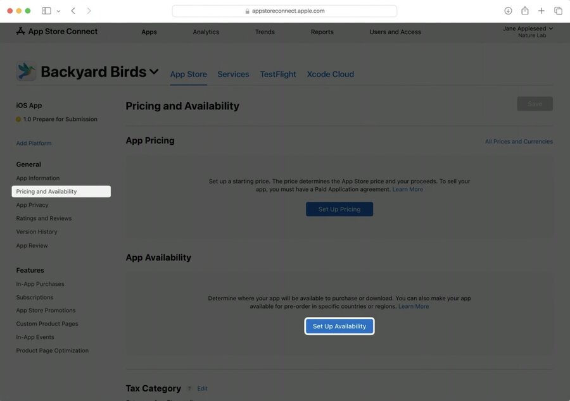Click the "Pricing and Availability" page heading
570x401 pixels.
(182, 106)
